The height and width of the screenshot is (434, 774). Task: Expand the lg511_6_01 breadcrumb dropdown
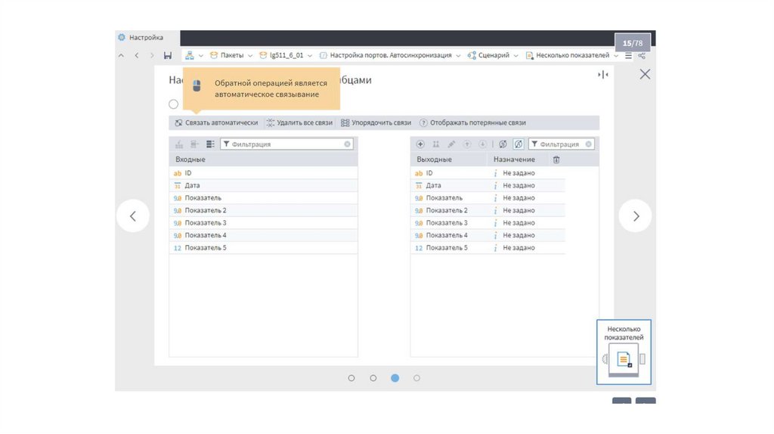click(311, 55)
